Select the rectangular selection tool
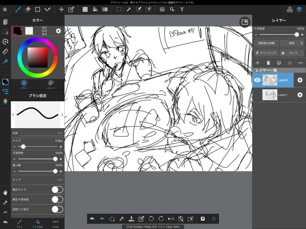The width and height of the screenshot is (306, 229). point(119,9)
